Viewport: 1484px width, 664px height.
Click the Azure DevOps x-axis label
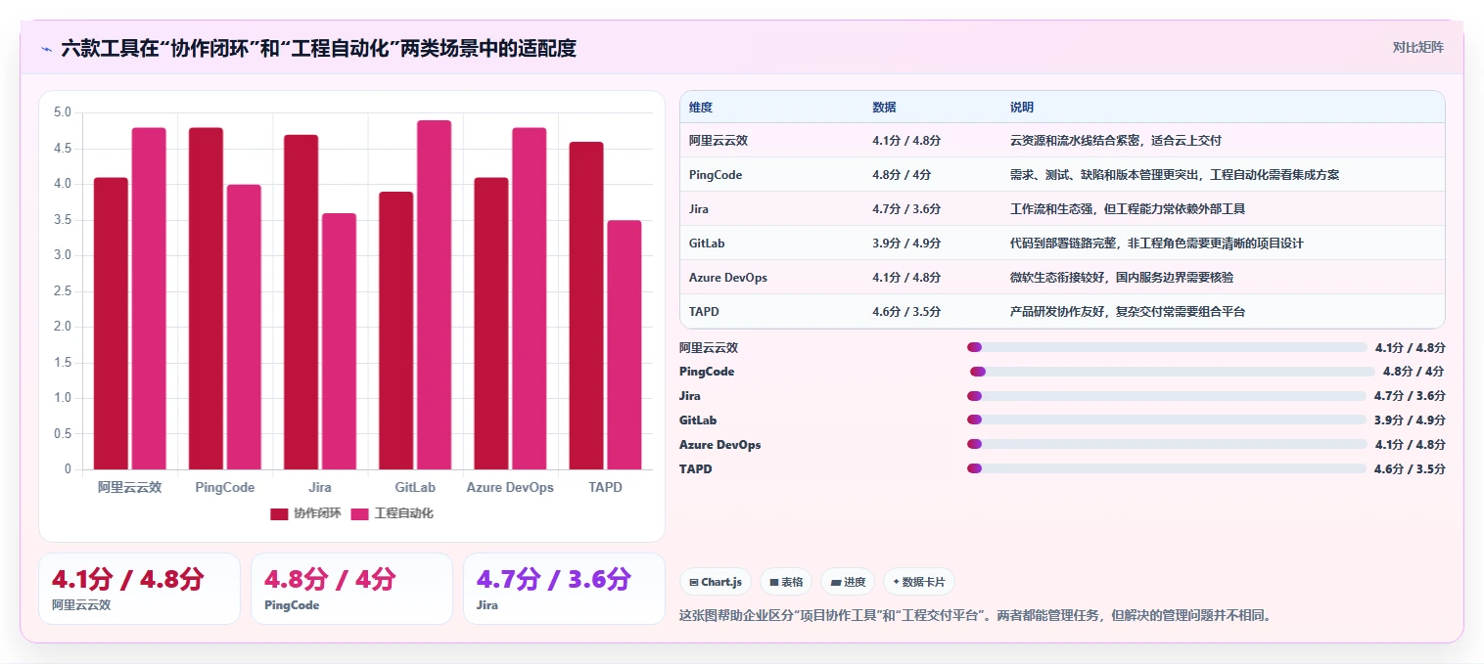click(510, 487)
